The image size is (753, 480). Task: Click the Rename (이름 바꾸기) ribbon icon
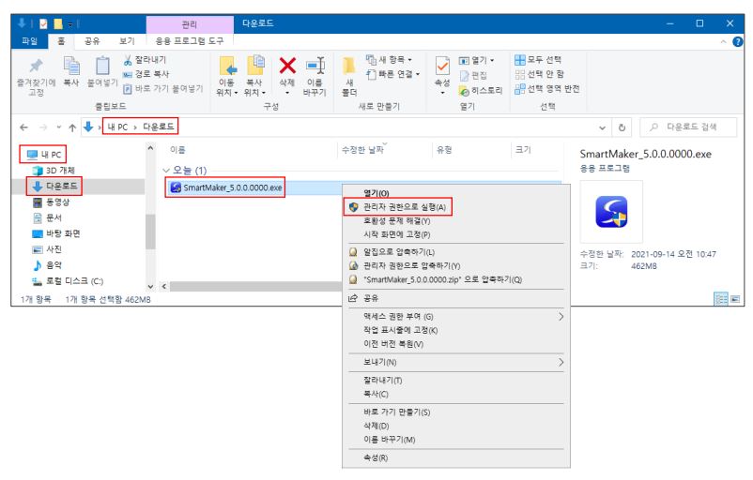315,67
